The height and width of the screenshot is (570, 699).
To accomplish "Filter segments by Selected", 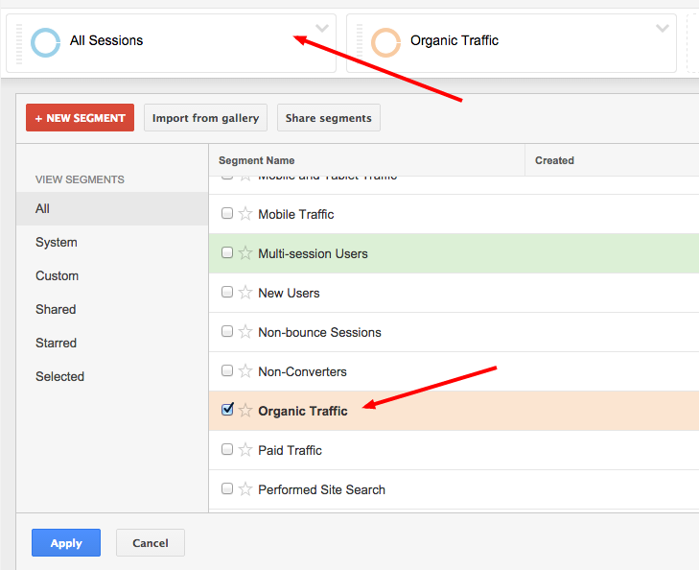I will pyautogui.click(x=112, y=376).
